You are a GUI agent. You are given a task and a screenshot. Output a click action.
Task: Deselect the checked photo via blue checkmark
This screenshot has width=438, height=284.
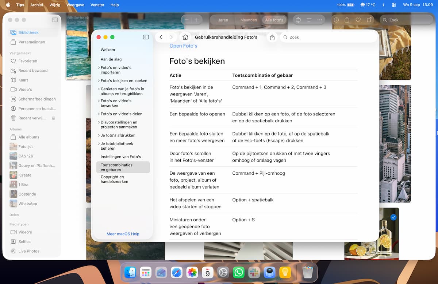(393, 217)
